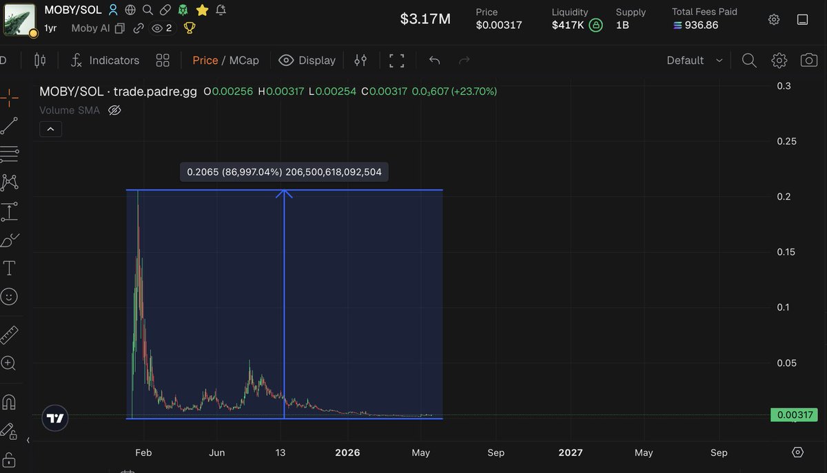
Task: Select the pattern drawing tool
Action: (x=9, y=182)
